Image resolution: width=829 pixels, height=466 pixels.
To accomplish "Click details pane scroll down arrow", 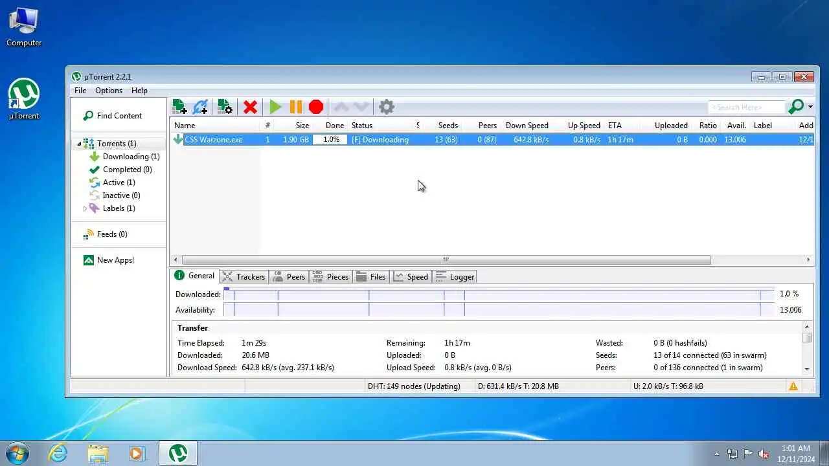I will pos(807,369).
